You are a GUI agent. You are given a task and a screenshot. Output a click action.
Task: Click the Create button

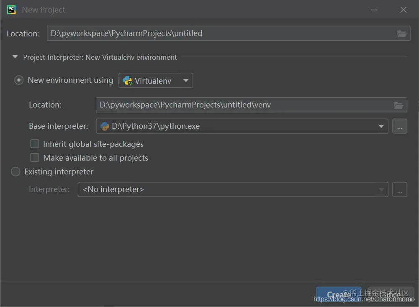(339, 295)
